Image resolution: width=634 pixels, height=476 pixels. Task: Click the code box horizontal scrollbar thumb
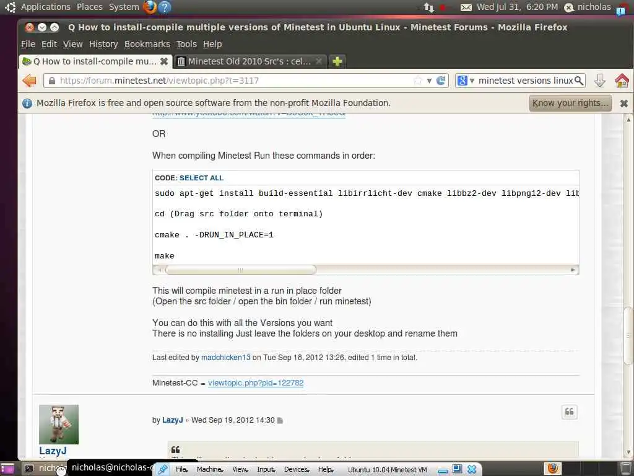click(x=241, y=270)
